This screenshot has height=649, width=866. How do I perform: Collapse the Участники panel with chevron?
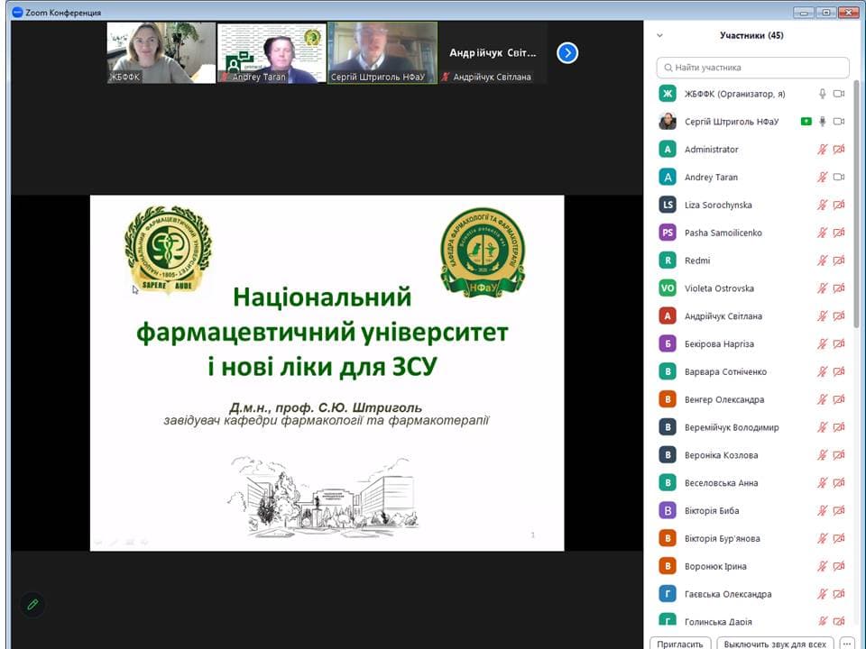[659, 35]
